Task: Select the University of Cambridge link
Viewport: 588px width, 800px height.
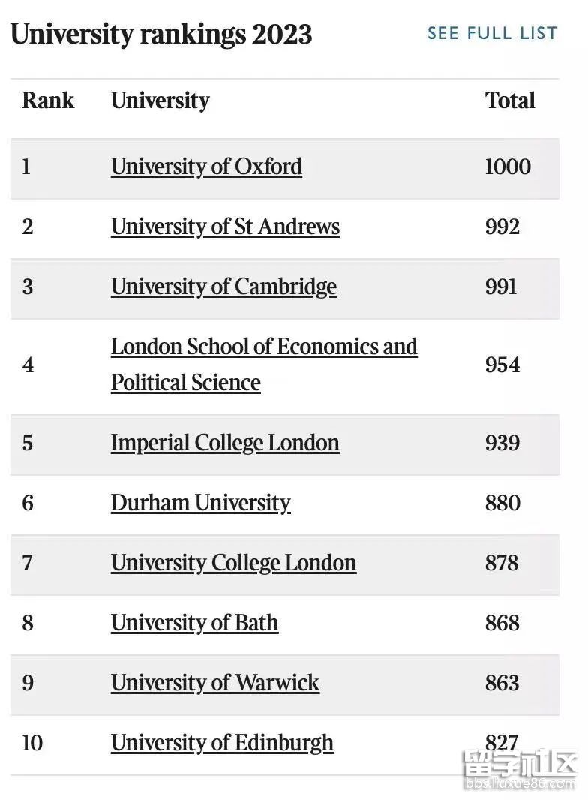Action: (x=223, y=287)
